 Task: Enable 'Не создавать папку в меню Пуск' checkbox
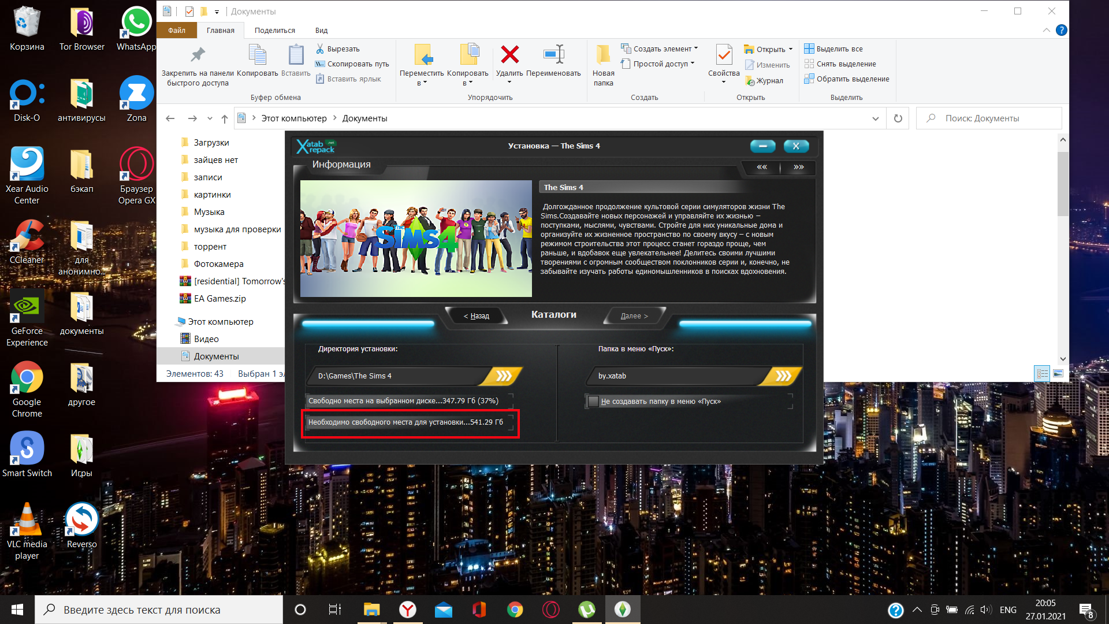point(593,402)
